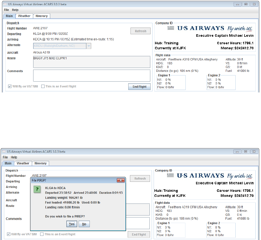Click 'Duration 0:01:13' in PIREP dialog
Viewport: 261px width, 240px height.
[111, 193]
